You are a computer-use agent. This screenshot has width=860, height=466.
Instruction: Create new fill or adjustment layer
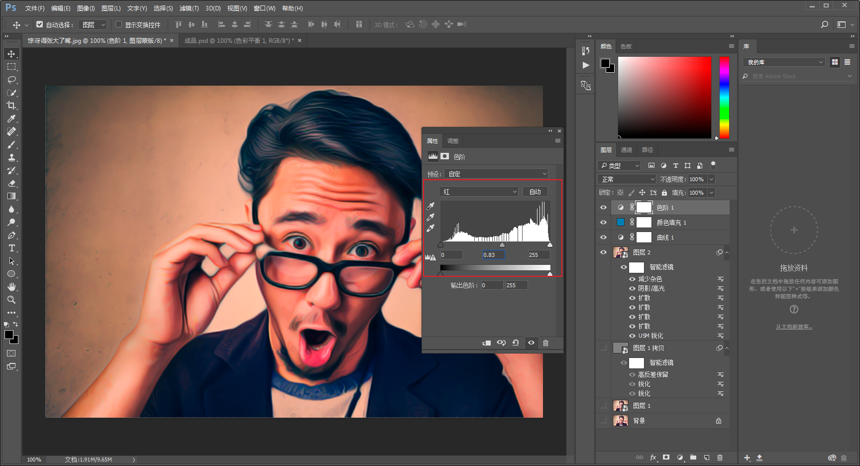(680, 458)
